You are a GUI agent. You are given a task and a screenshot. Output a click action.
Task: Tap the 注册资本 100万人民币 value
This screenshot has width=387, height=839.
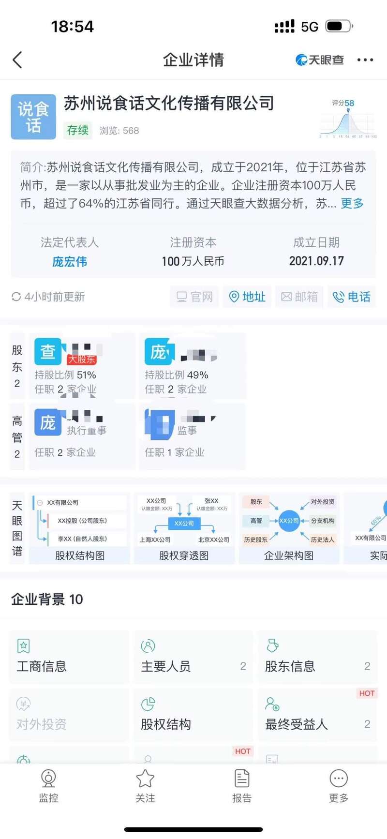[x=193, y=261]
